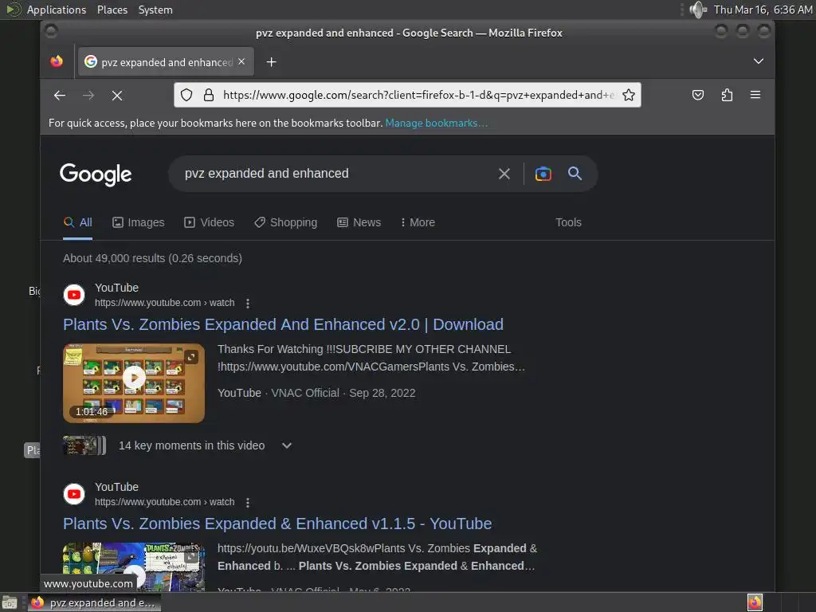Go to Google home via the logo
Viewport: 816px width, 612px height.
coord(96,175)
